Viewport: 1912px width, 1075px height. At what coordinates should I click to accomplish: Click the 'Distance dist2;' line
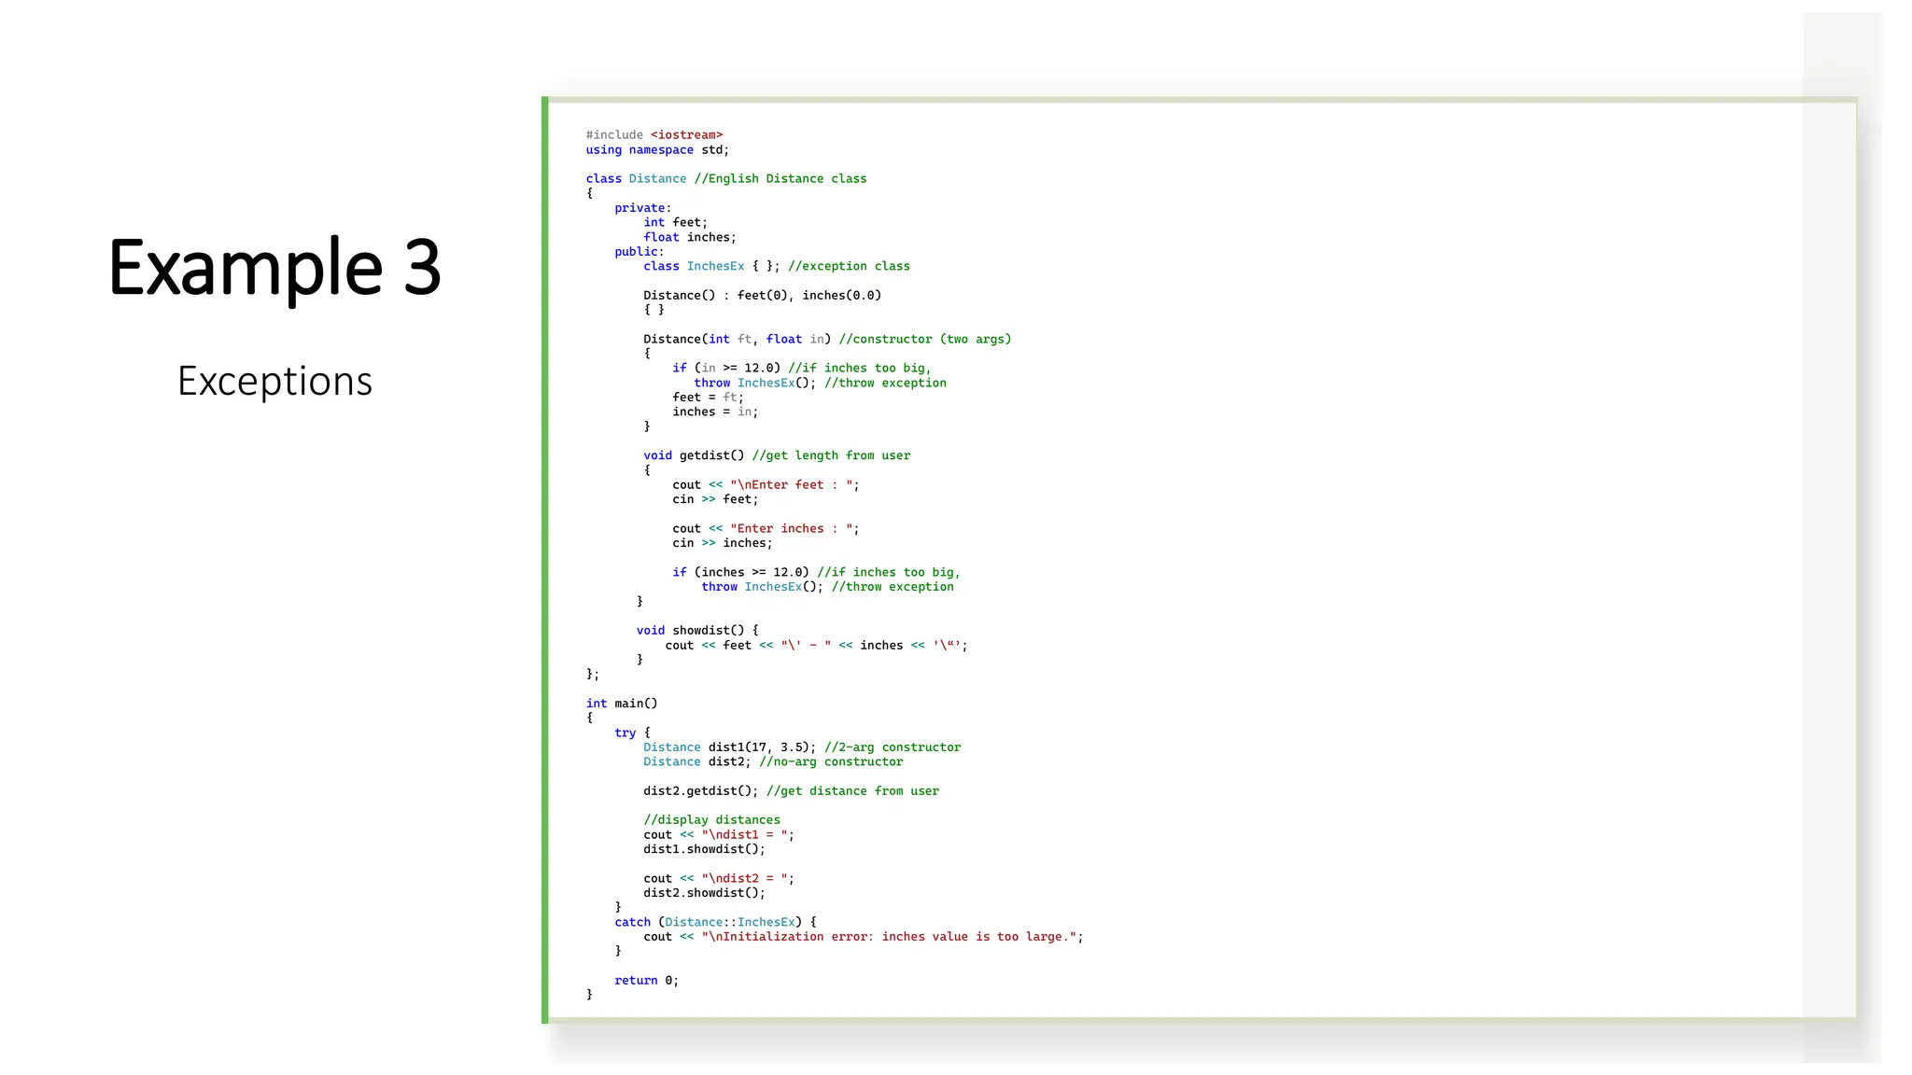(x=773, y=761)
